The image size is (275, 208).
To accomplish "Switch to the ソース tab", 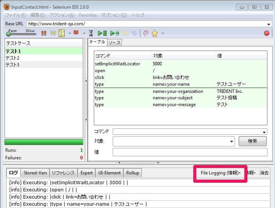I will pyautogui.click(x=115, y=43).
